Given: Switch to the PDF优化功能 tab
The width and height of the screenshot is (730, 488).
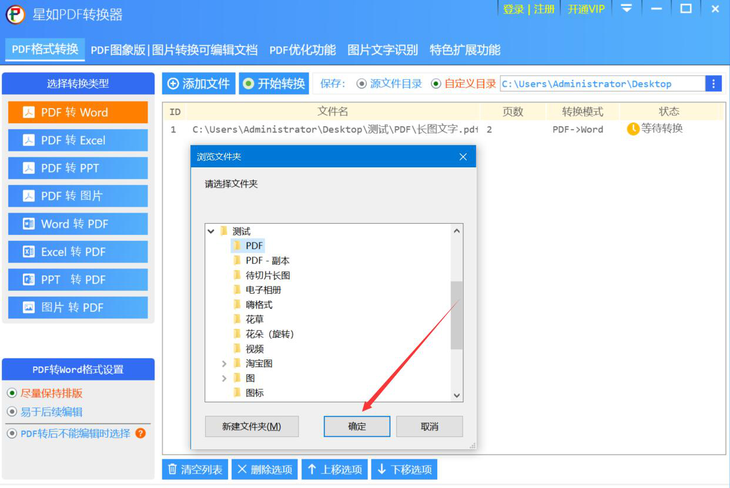Looking at the screenshot, I should click(x=303, y=50).
